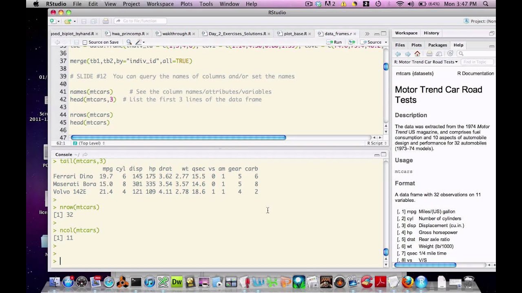The width and height of the screenshot is (522, 293).
Task: Click the Print icon in the main toolbar
Action: (106, 21)
